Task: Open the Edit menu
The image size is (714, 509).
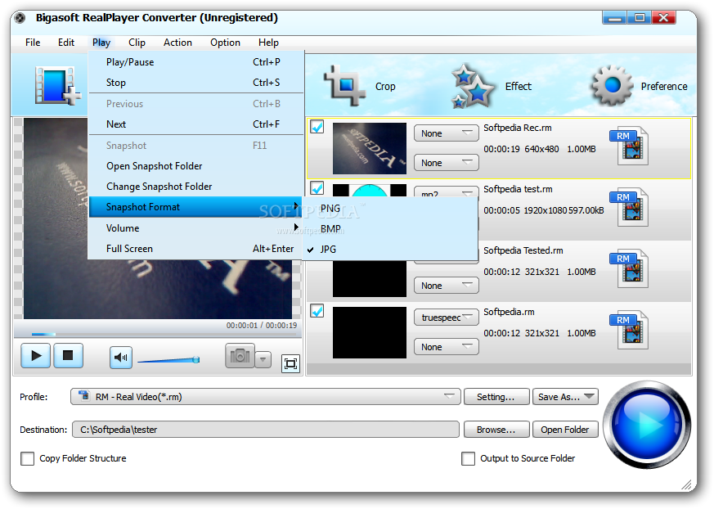Action: (x=66, y=43)
